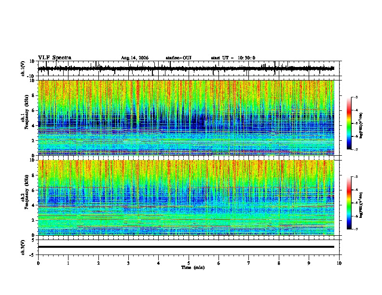Click tick label "10" on the time axis
The image size is (382, 295).
339,263
